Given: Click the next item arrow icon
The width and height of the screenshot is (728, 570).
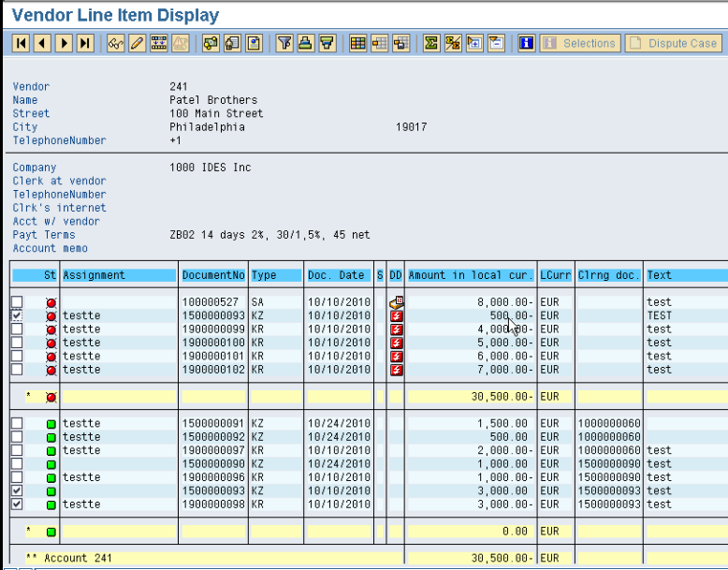Looking at the screenshot, I should (64, 43).
